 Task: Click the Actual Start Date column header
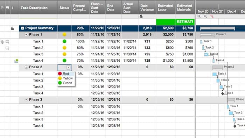[130, 8]
